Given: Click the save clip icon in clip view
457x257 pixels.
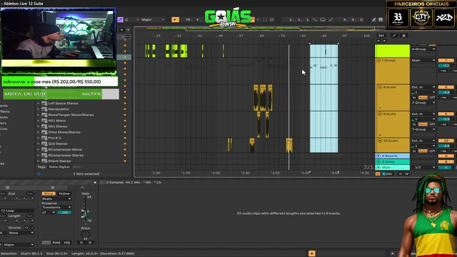Looking at the screenshot, I should 95,182.
